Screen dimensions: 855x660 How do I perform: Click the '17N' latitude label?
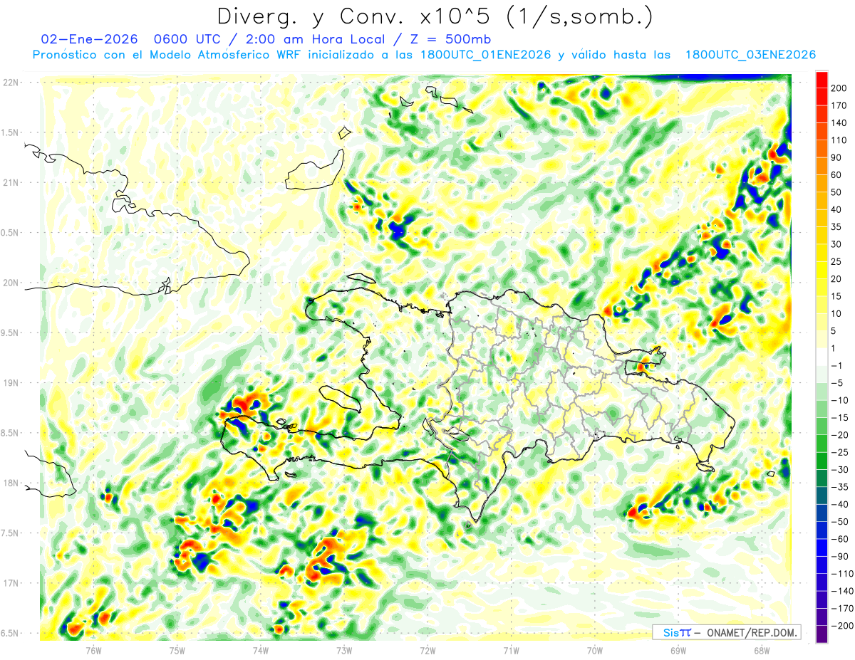pyautogui.click(x=11, y=583)
